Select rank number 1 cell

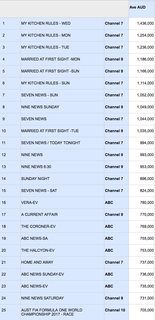pos(10,23)
